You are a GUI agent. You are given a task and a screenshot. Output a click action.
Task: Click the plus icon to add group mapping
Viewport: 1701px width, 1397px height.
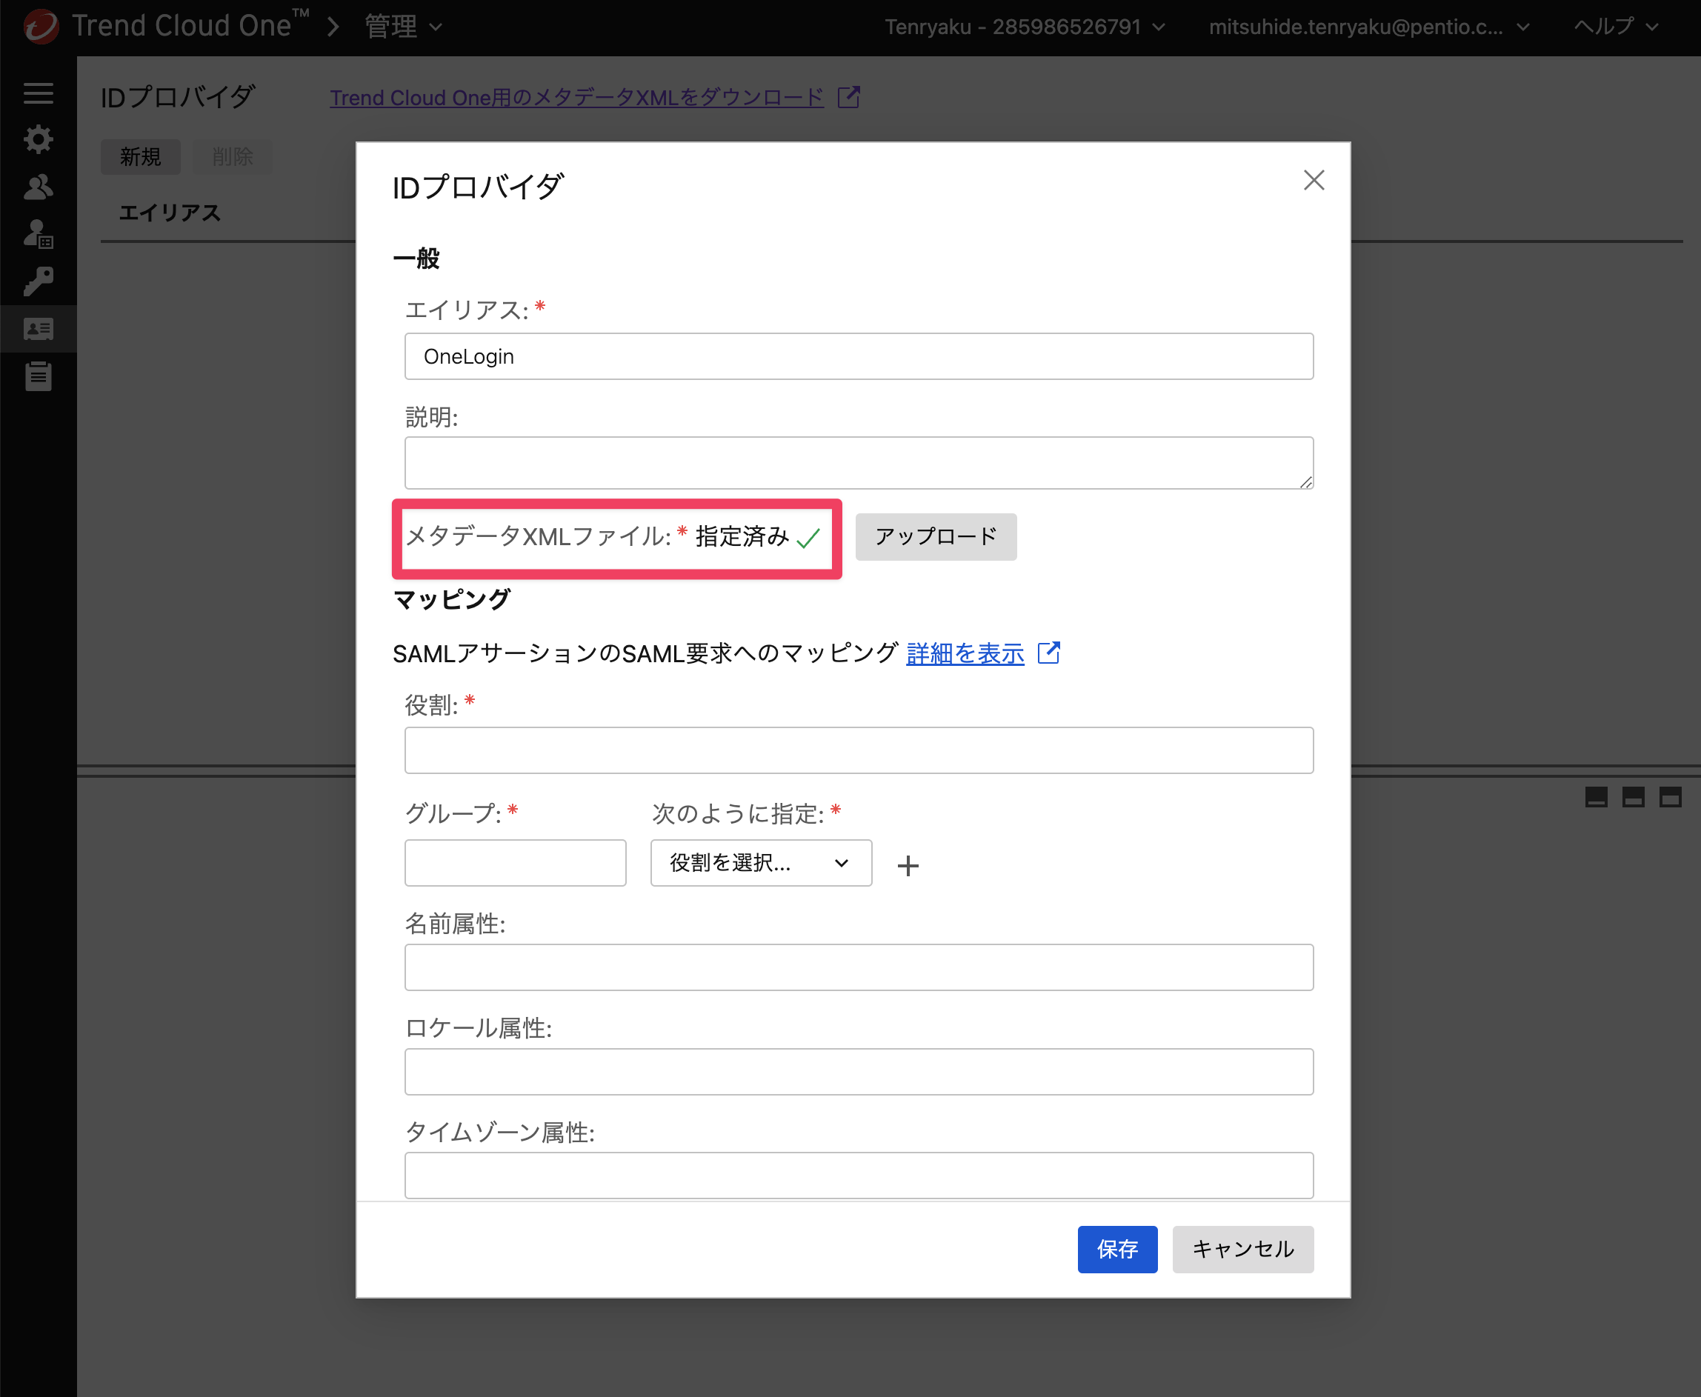click(x=908, y=865)
